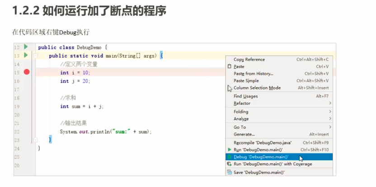376x187 pixels.
Task: Select Find Usages menu entry
Action: tap(279, 96)
